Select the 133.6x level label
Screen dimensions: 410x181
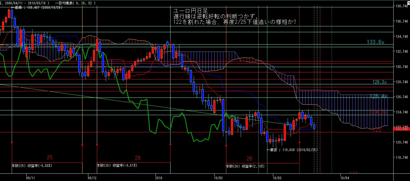point(375,42)
